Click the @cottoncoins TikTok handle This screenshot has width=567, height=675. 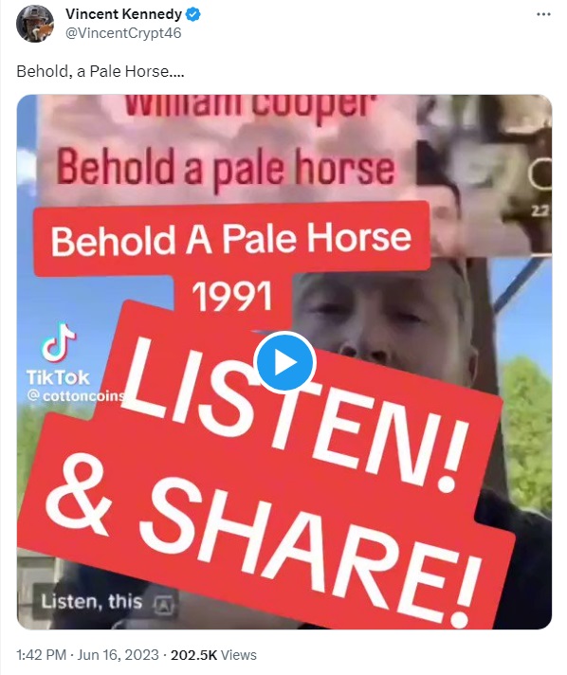click(76, 395)
